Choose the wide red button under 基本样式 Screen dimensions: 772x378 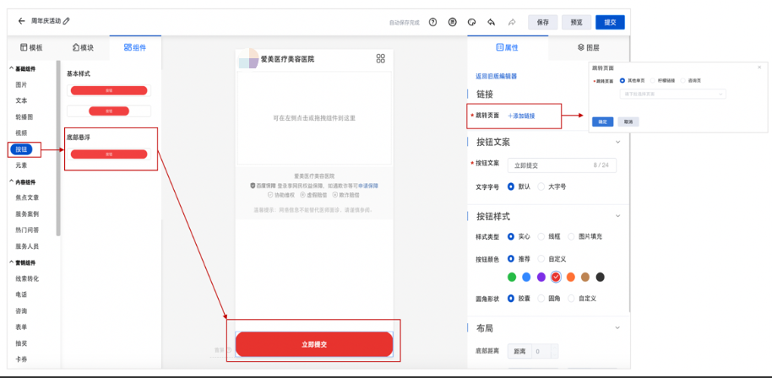click(x=109, y=90)
